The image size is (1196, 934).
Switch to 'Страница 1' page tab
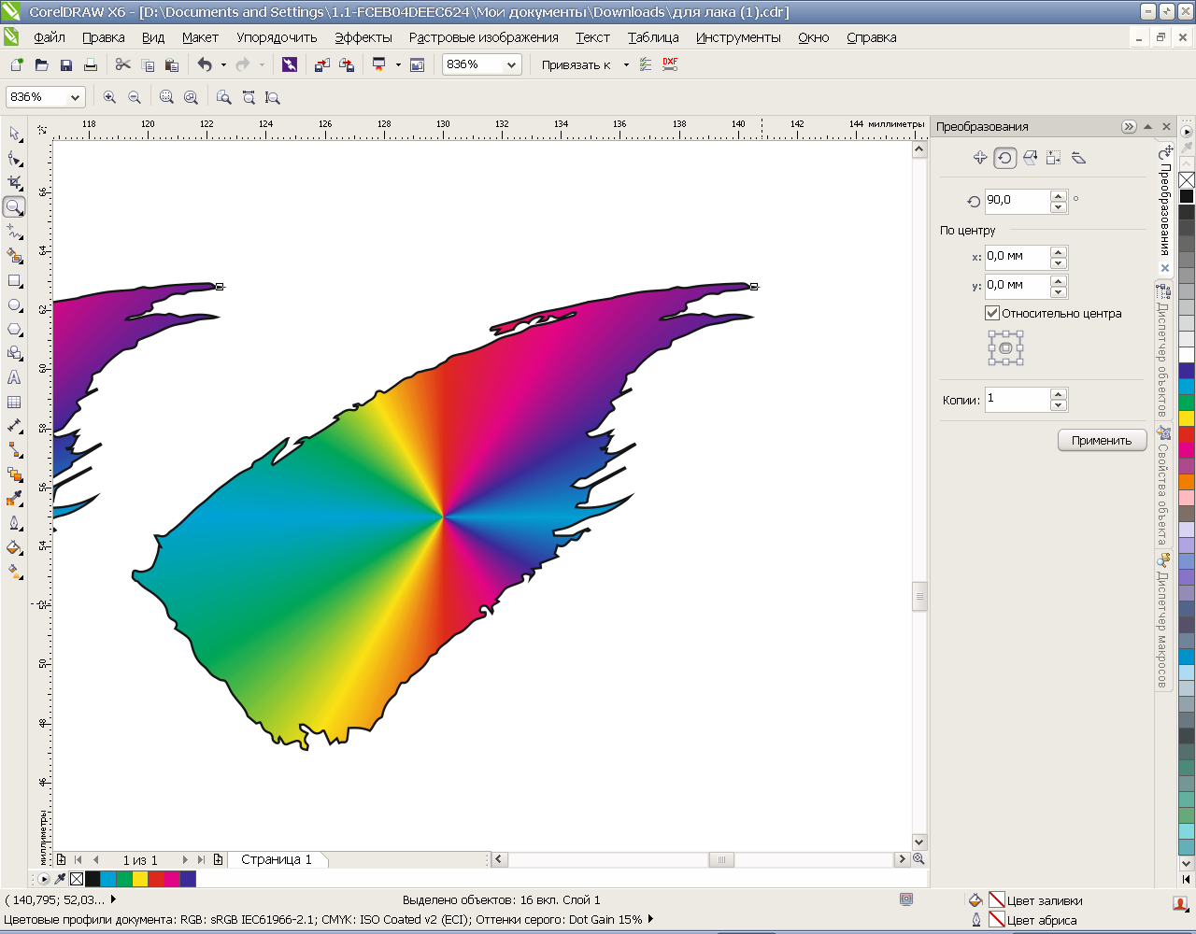tap(276, 859)
